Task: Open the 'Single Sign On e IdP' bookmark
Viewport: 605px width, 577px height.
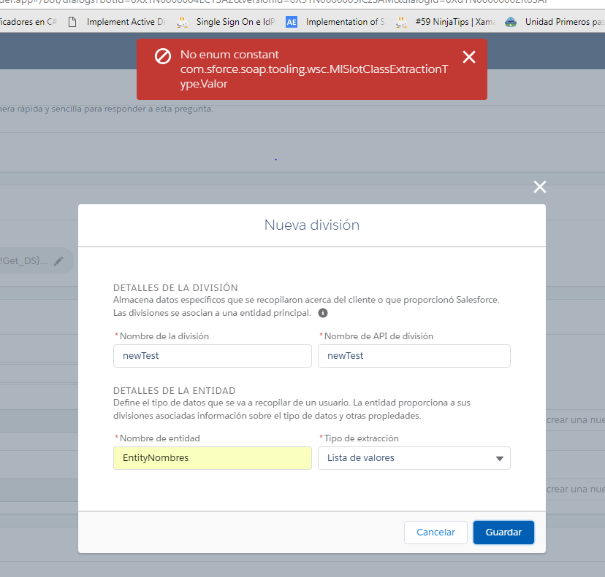Action: click(x=231, y=21)
